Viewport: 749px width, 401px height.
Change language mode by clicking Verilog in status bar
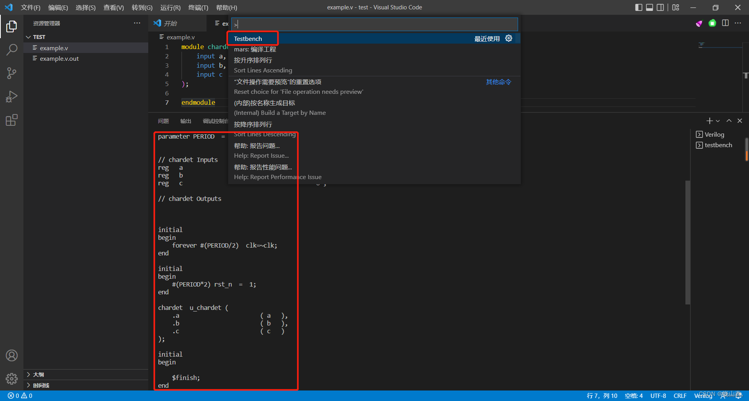pyautogui.click(x=702, y=396)
